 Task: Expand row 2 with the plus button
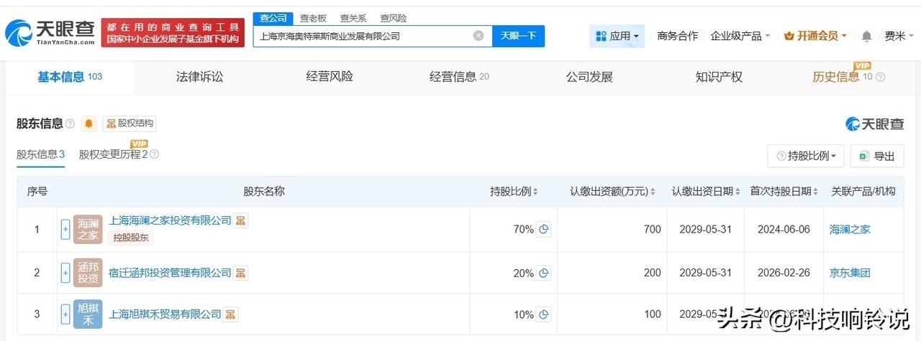click(65, 273)
